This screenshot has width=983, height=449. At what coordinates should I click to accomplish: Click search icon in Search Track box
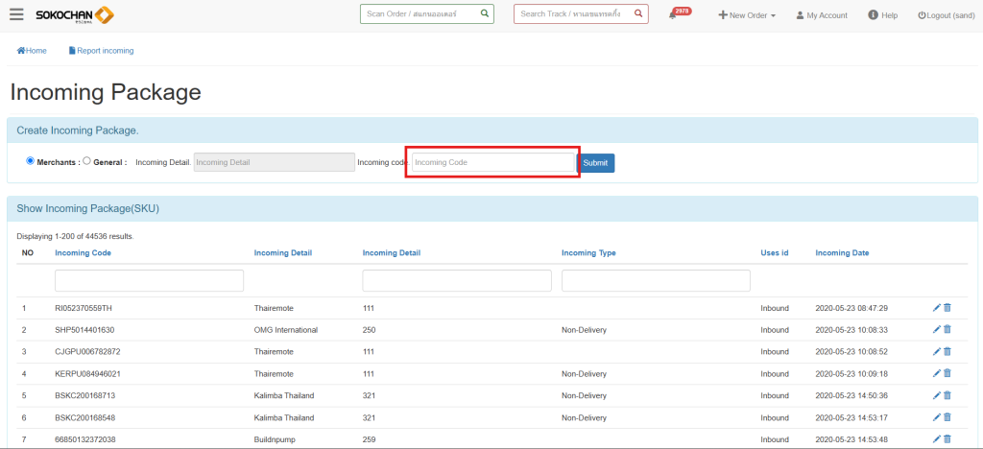coord(637,14)
